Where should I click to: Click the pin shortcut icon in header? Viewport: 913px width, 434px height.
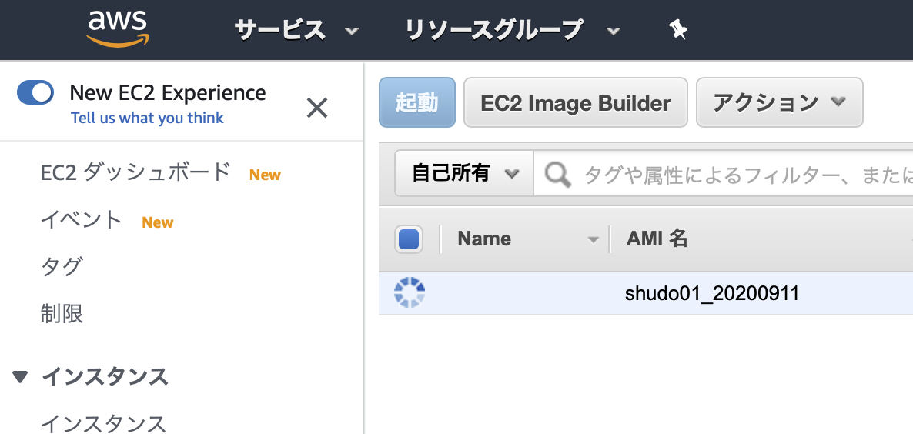(x=677, y=29)
